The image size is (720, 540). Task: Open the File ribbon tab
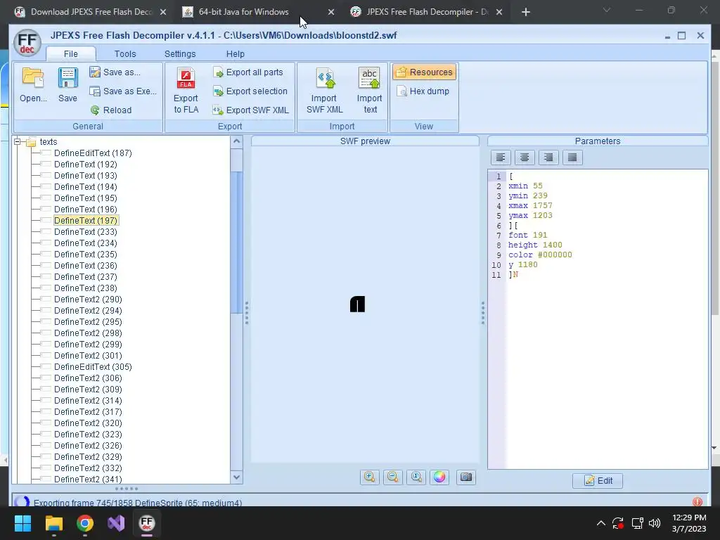pyautogui.click(x=71, y=53)
